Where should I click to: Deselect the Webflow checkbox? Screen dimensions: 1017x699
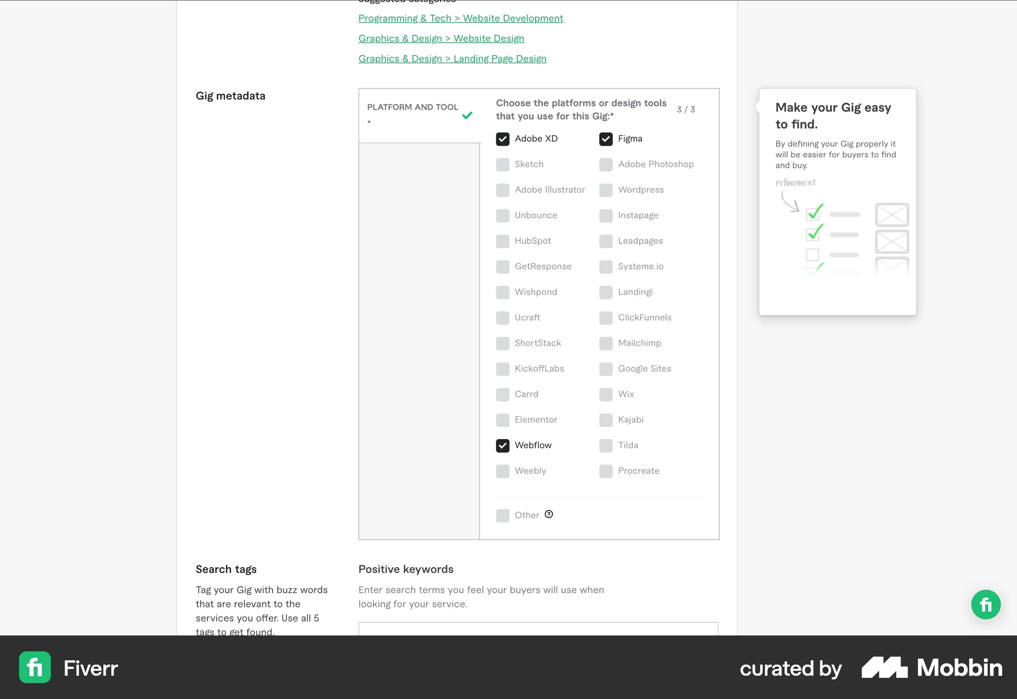tap(502, 445)
